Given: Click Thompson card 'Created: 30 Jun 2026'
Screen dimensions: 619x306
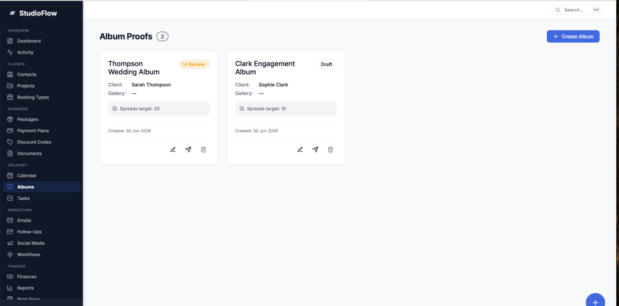Looking at the screenshot, I should 130,131.
